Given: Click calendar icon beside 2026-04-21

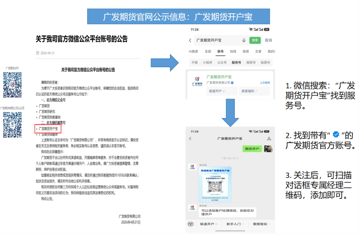Looking at the screenshot, I should pos(38,53).
